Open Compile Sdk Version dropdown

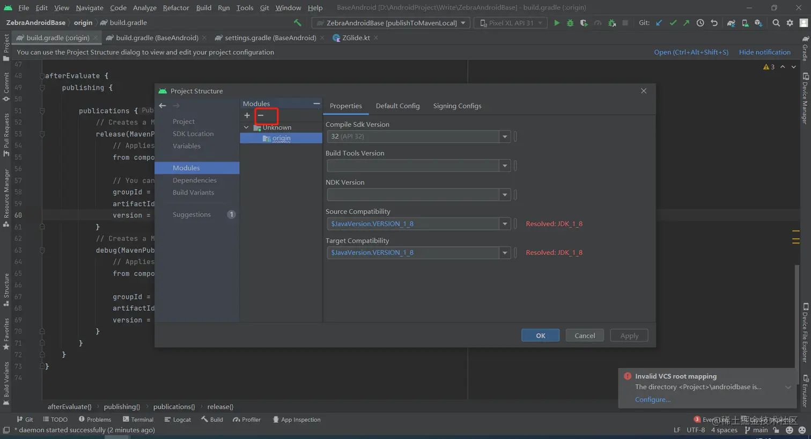(x=505, y=137)
